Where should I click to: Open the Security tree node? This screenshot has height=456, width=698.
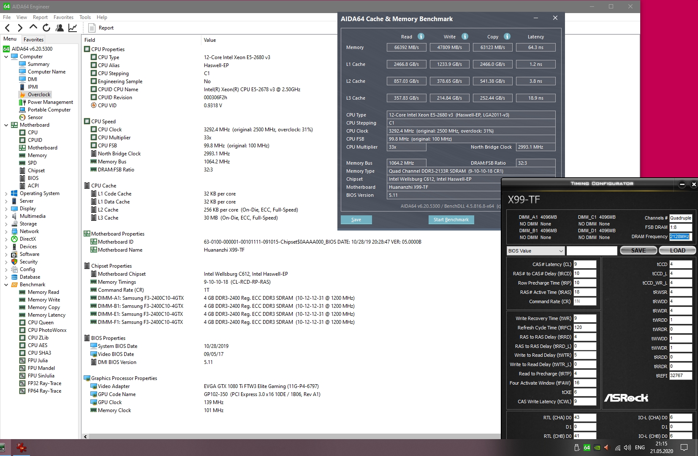coord(28,262)
